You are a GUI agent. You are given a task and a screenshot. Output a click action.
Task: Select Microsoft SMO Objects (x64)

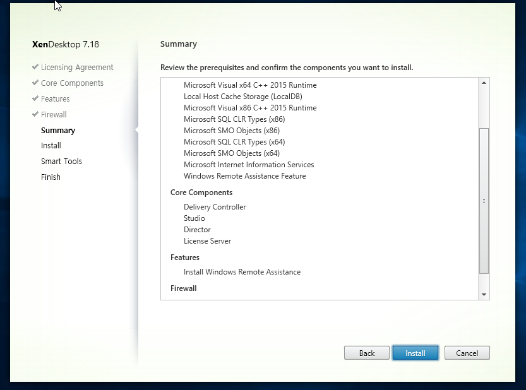click(x=232, y=153)
